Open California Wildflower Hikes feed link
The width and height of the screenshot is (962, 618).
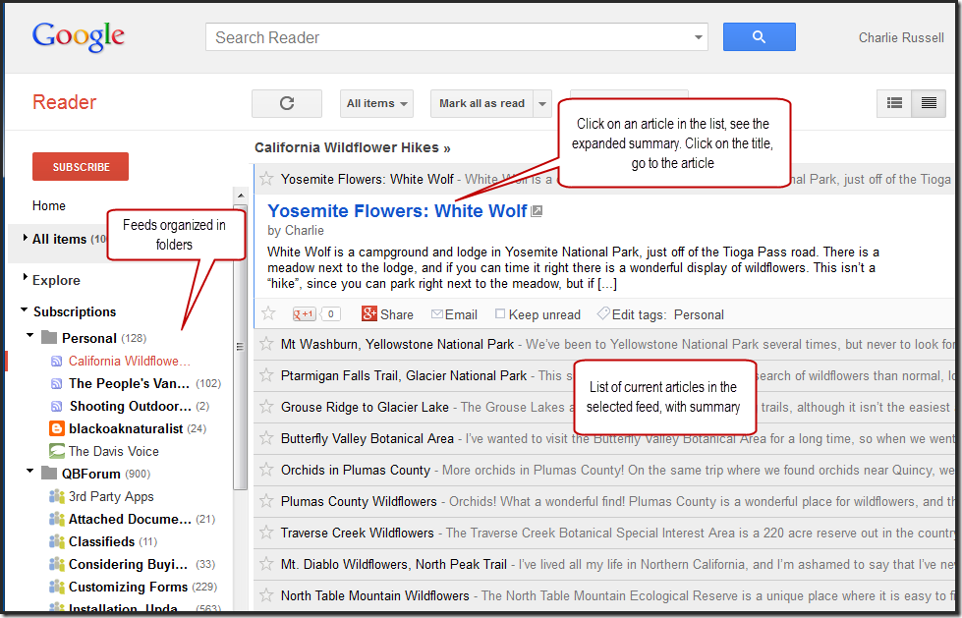point(353,148)
